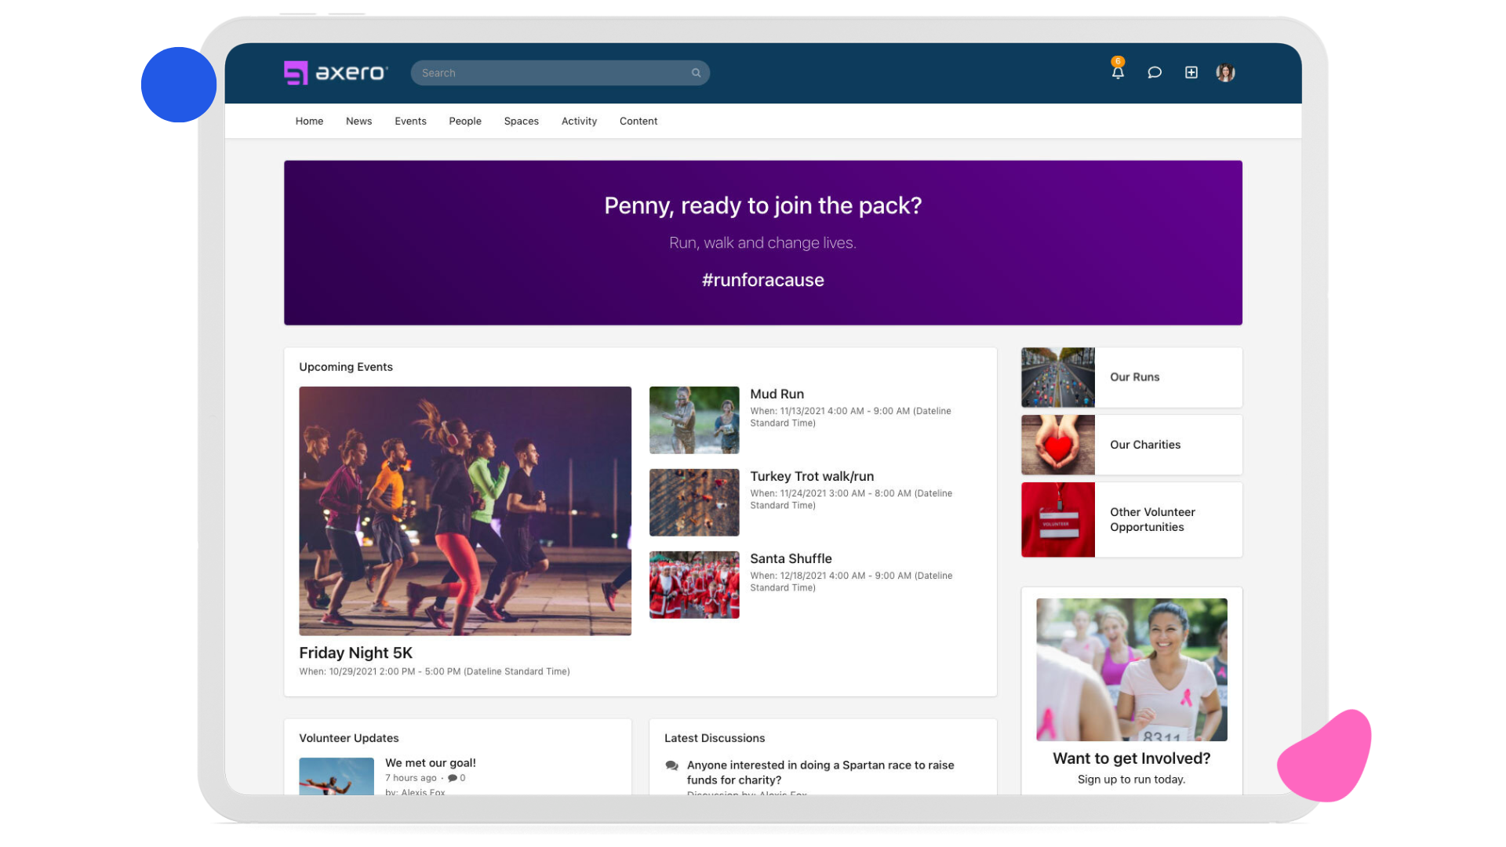The width and height of the screenshot is (1506, 847).
Task: Click the Santa Shuffle event thumbnail
Action: click(x=693, y=584)
